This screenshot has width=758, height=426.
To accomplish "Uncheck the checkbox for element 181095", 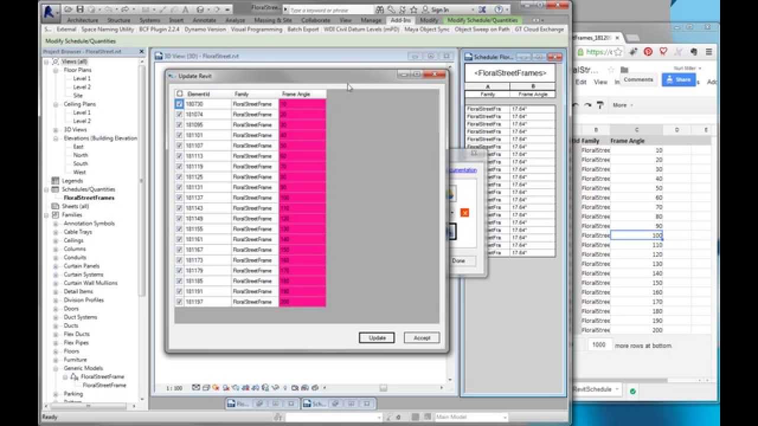I will (179, 125).
